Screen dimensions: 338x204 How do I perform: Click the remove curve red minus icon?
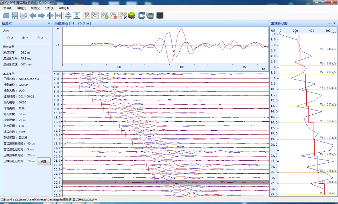tap(113, 15)
